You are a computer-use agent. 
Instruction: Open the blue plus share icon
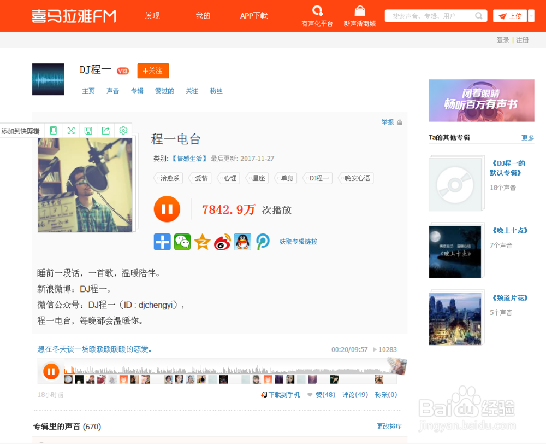click(x=162, y=242)
